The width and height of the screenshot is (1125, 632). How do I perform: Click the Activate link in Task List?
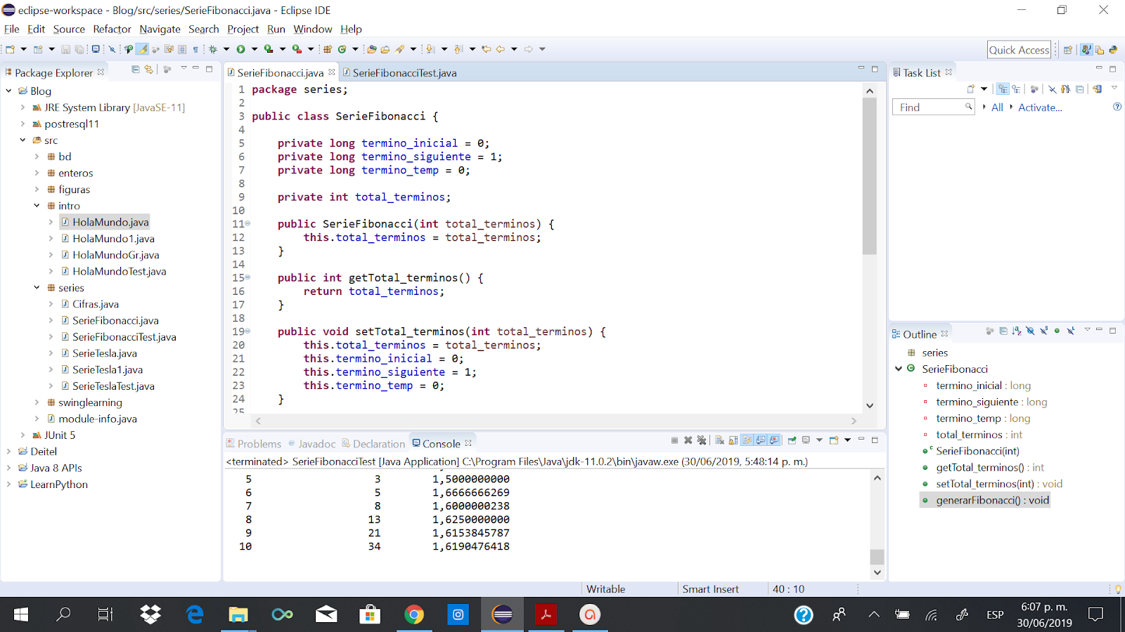click(1040, 107)
